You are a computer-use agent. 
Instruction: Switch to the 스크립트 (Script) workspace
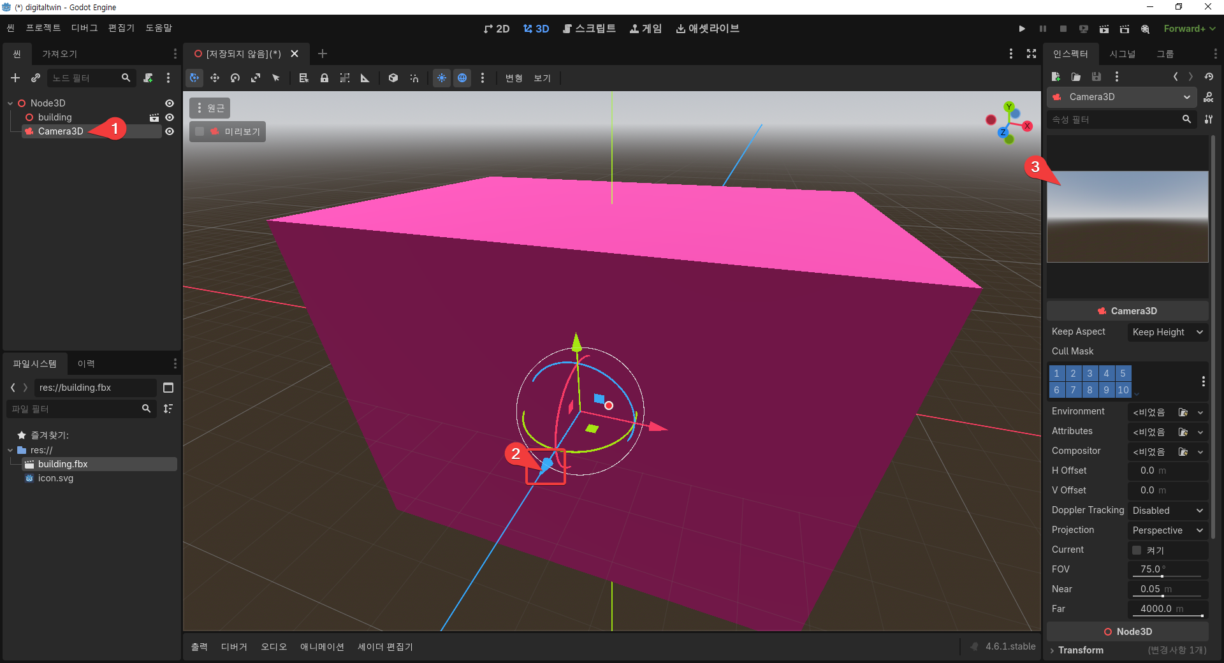tap(589, 29)
